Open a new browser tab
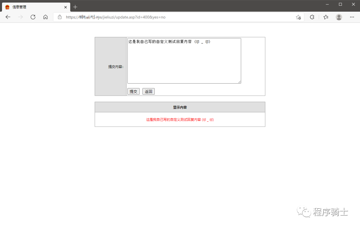This screenshot has height=228, width=360. pyautogui.click(x=75, y=7)
